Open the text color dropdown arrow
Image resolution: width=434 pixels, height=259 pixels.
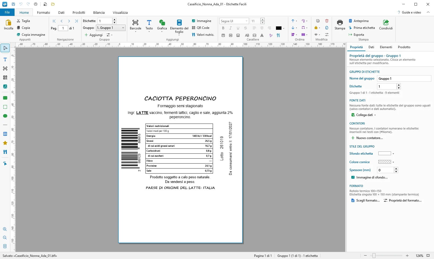pyautogui.click(x=284, y=28)
